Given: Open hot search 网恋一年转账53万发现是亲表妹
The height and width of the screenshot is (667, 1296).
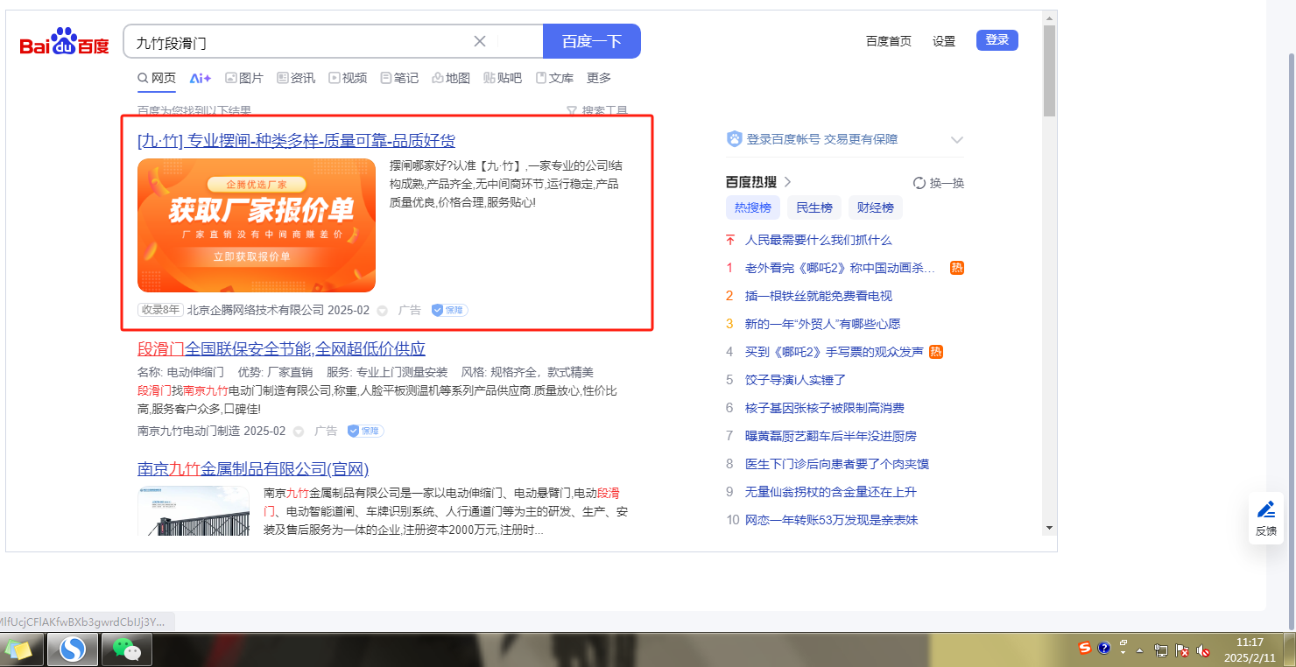Looking at the screenshot, I should [x=832, y=520].
